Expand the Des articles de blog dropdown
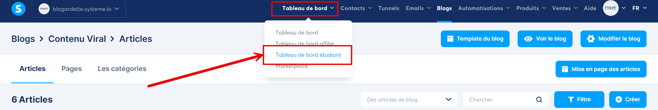Image resolution: width=658 pixels, height=110 pixels. coord(409,99)
